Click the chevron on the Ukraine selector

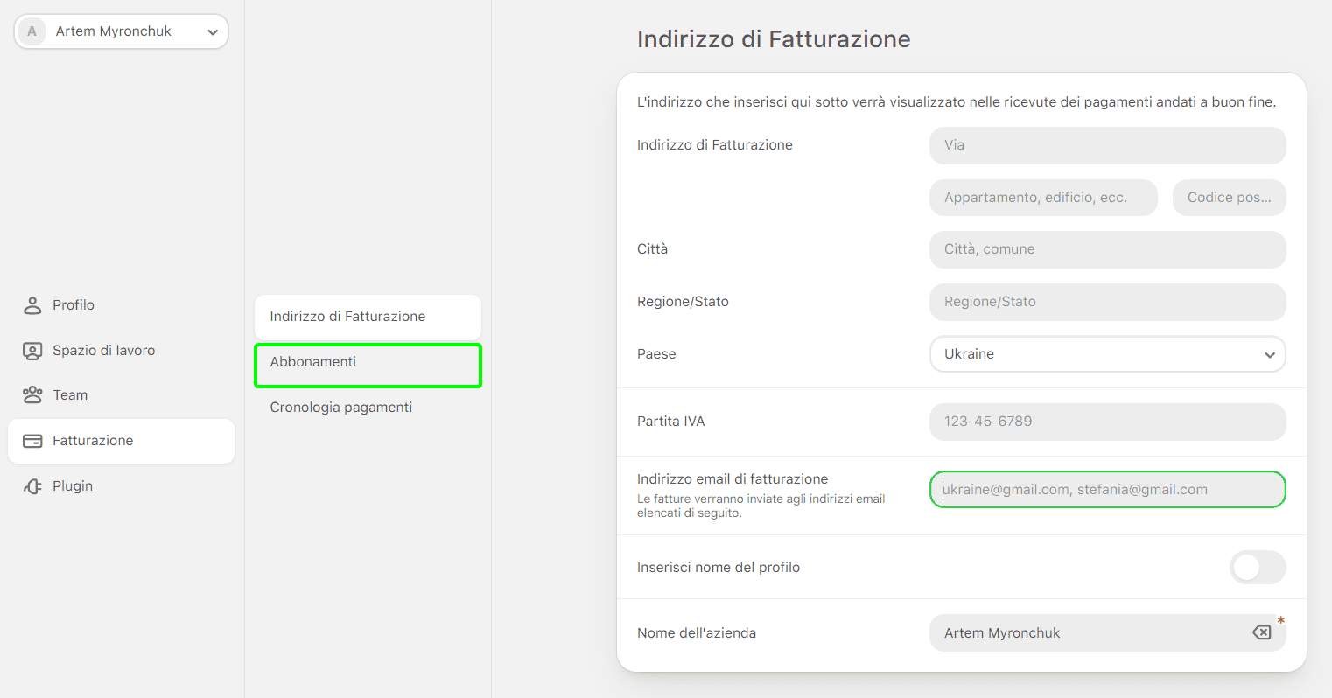[x=1269, y=355]
